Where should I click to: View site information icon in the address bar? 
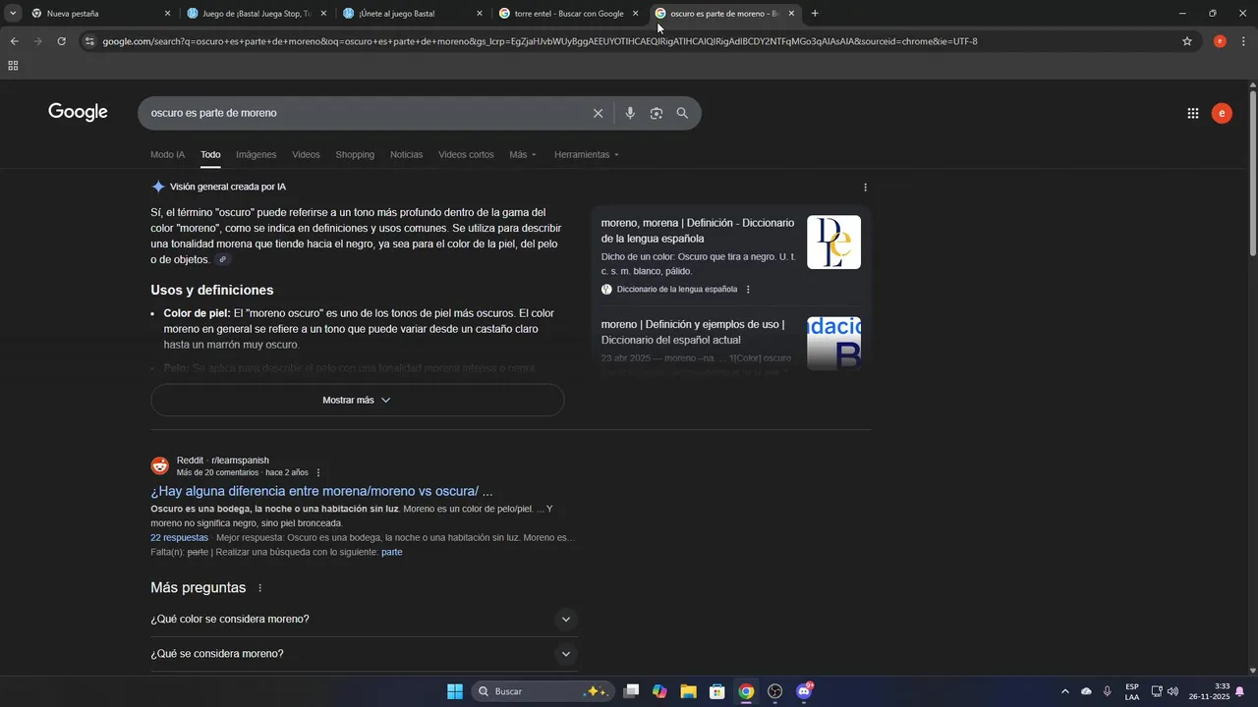pyautogui.click(x=89, y=41)
